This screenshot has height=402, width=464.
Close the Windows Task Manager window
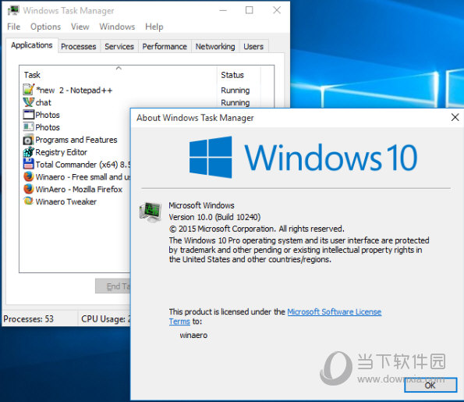pos(277,10)
